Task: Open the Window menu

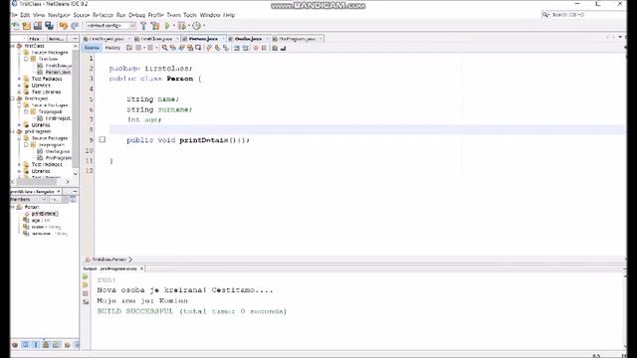Action: click(x=210, y=15)
